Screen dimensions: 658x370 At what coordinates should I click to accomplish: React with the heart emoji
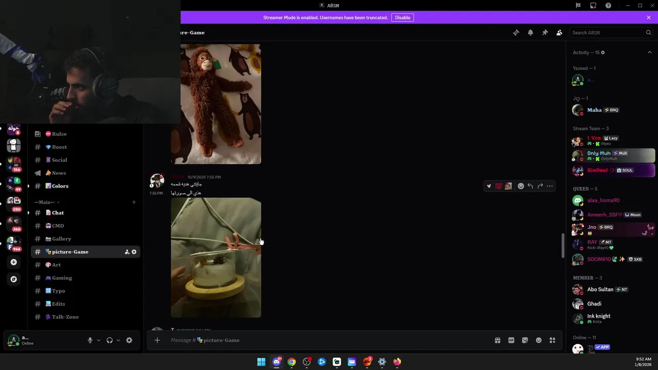[489, 186]
